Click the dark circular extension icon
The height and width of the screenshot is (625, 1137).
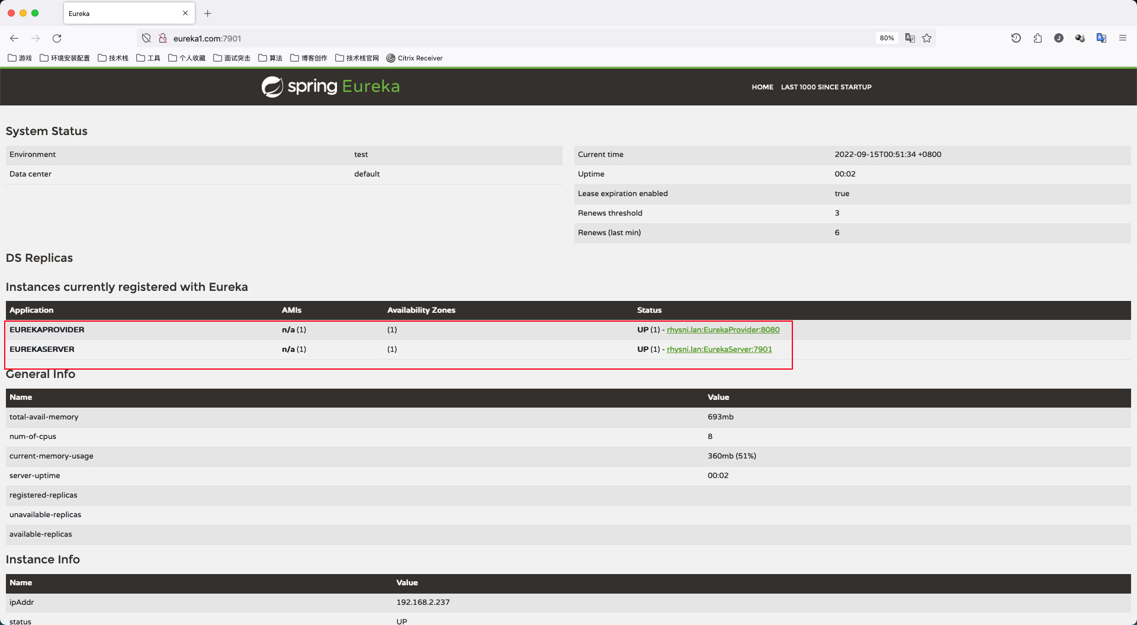click(x=1059, y=38)
